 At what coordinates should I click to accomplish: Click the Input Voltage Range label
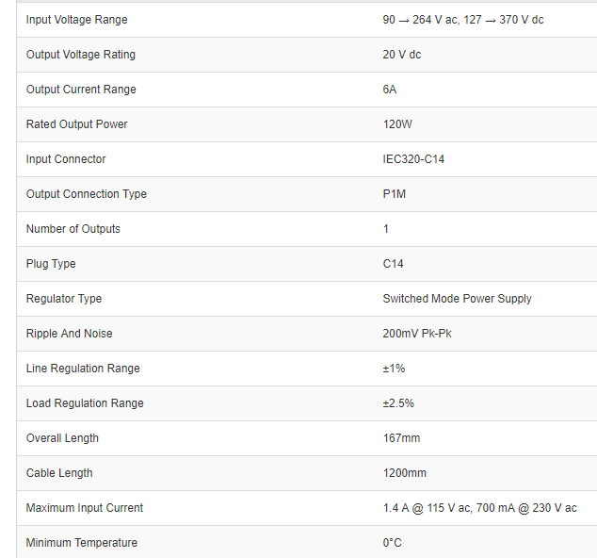(x=76, y=20)
